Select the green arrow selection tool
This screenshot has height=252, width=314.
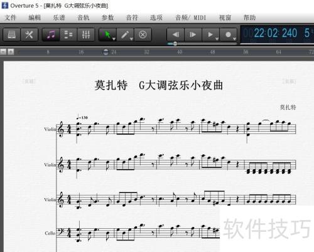pos(107,34)
